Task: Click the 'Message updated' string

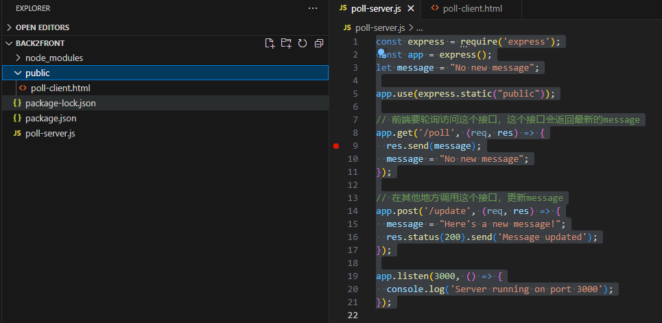Action: tap(543, 237)
